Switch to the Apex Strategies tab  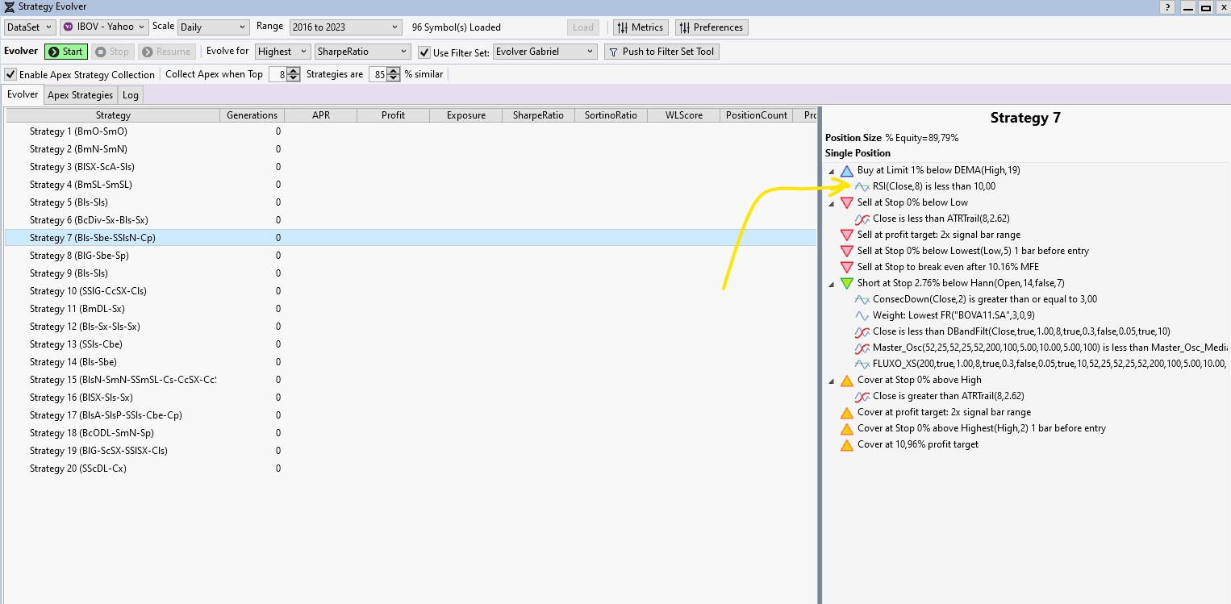[80, 94]
